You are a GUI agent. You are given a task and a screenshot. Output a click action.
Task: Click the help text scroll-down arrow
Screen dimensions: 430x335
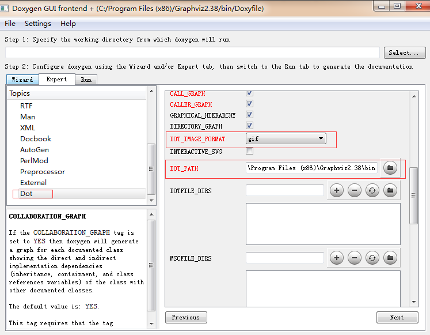[151, 323]
